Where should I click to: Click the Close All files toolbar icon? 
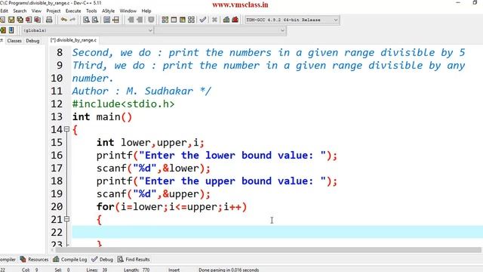coord(37,20)
